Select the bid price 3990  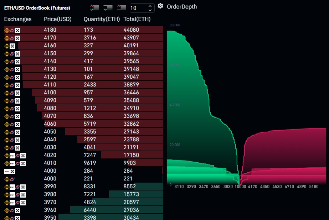pyautogui.click(x=50, y=187)
